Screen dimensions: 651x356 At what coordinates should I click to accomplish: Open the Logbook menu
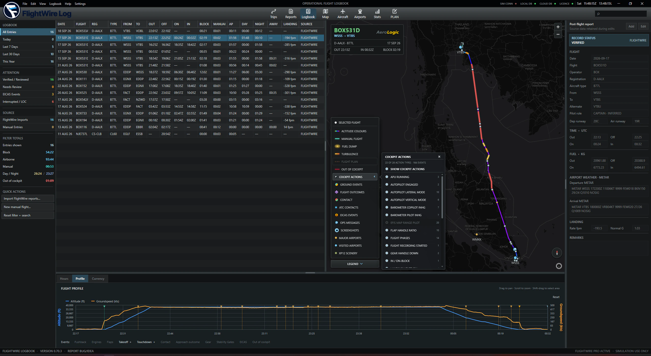(x=55, y=4)
